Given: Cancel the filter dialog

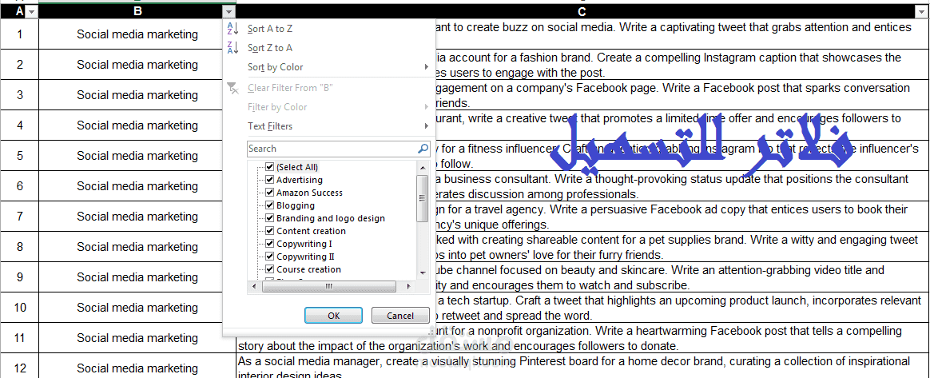Looking at the screenshot, I should 400,316.
